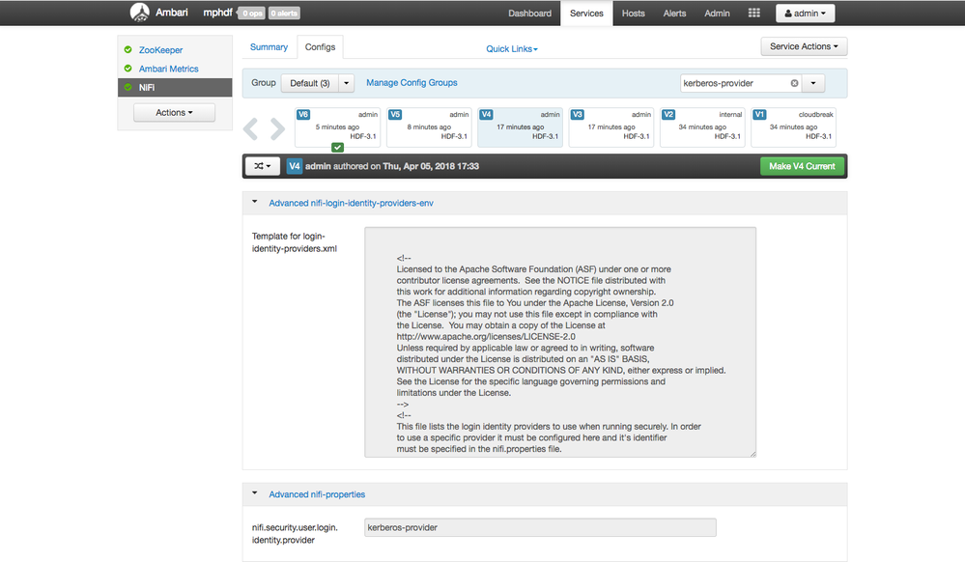Collapse Advanced nifi-properties section

254,493
